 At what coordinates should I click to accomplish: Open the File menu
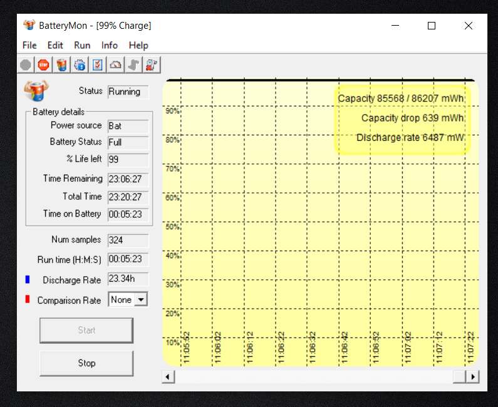pyautogui.click(x=29, y=45)
